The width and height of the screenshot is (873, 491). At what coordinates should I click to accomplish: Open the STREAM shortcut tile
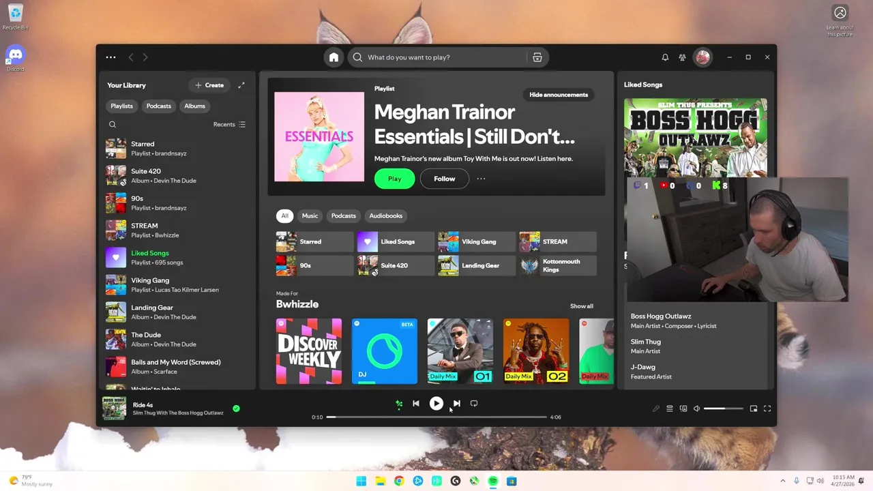[558, 241]
